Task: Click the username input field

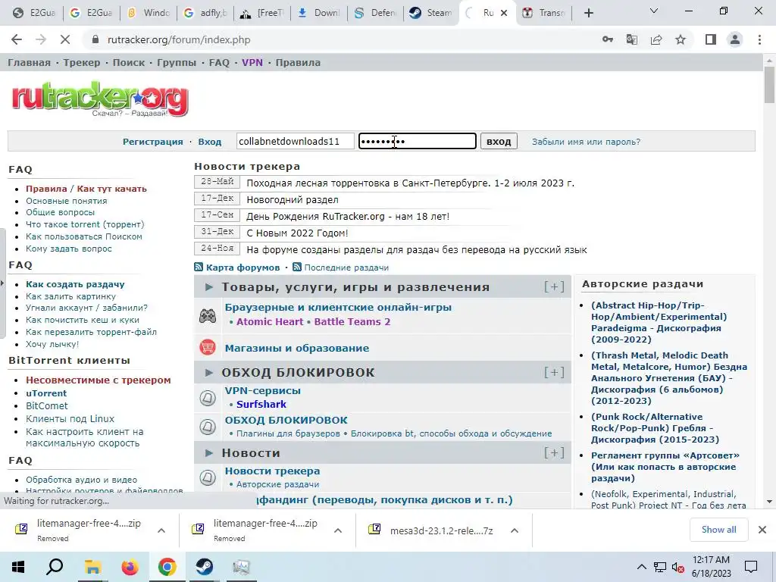Action: coord(295,142)
